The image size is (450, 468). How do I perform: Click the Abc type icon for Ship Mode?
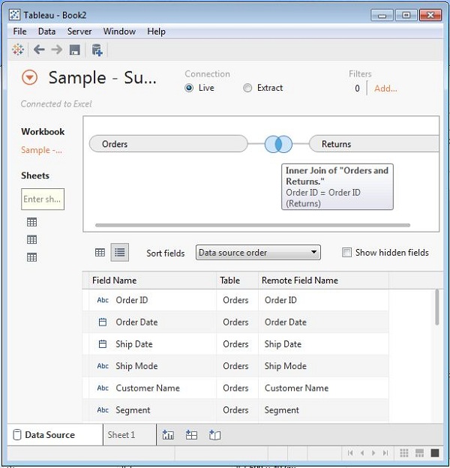click(103, 366)
